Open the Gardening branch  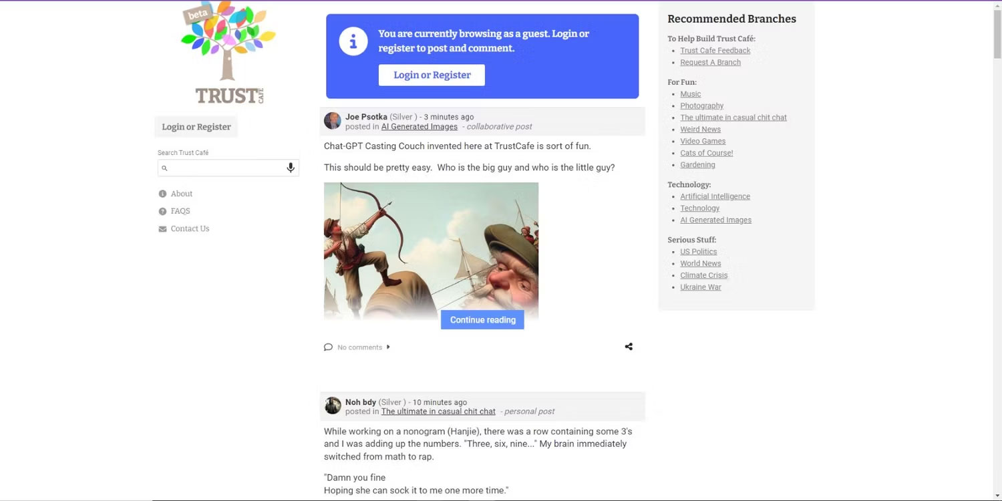pyautogui.click(x=697, y=165)
